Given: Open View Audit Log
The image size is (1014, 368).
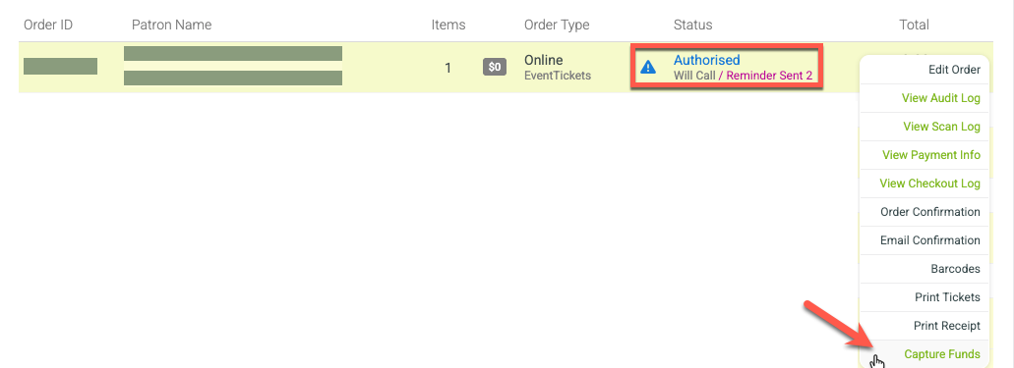Looking at the screenshot, I should coord(941,98).
